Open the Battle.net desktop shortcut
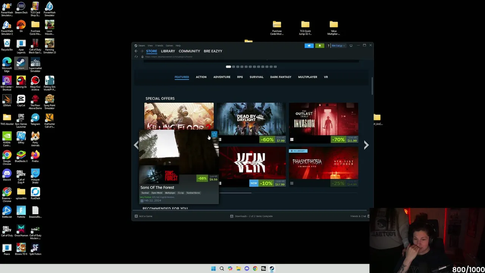The image size is (485, 273). pos(7,212)
